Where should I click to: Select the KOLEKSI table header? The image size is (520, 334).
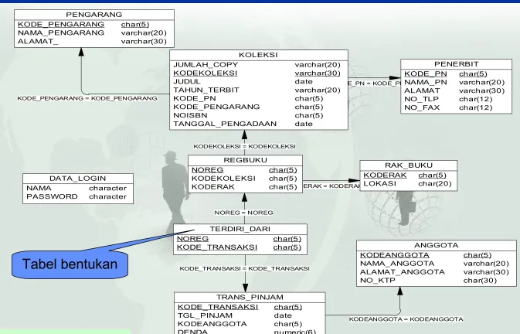[x=258, y=55]
